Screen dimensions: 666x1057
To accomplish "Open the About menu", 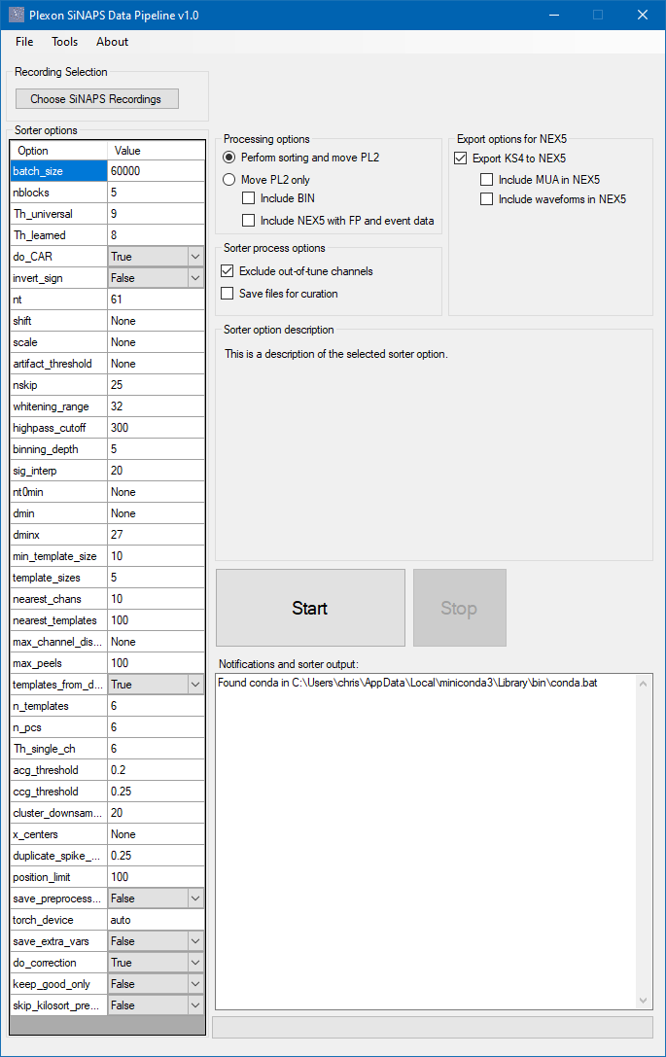I will point(112,42).
